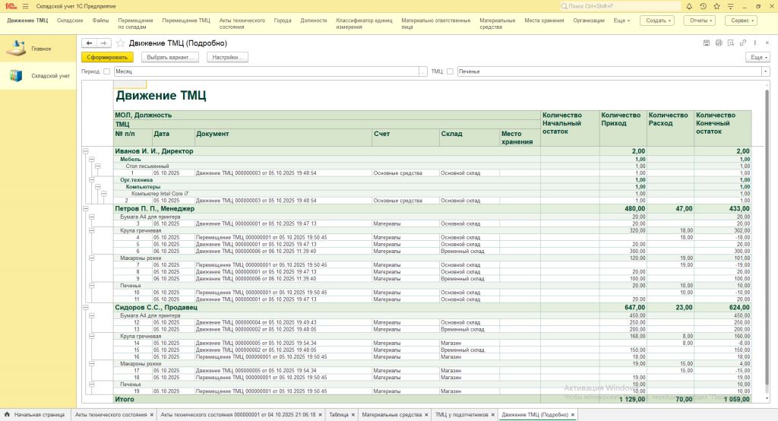
Task: Click the Настройки... button
Action: click(x=227, y=57)
